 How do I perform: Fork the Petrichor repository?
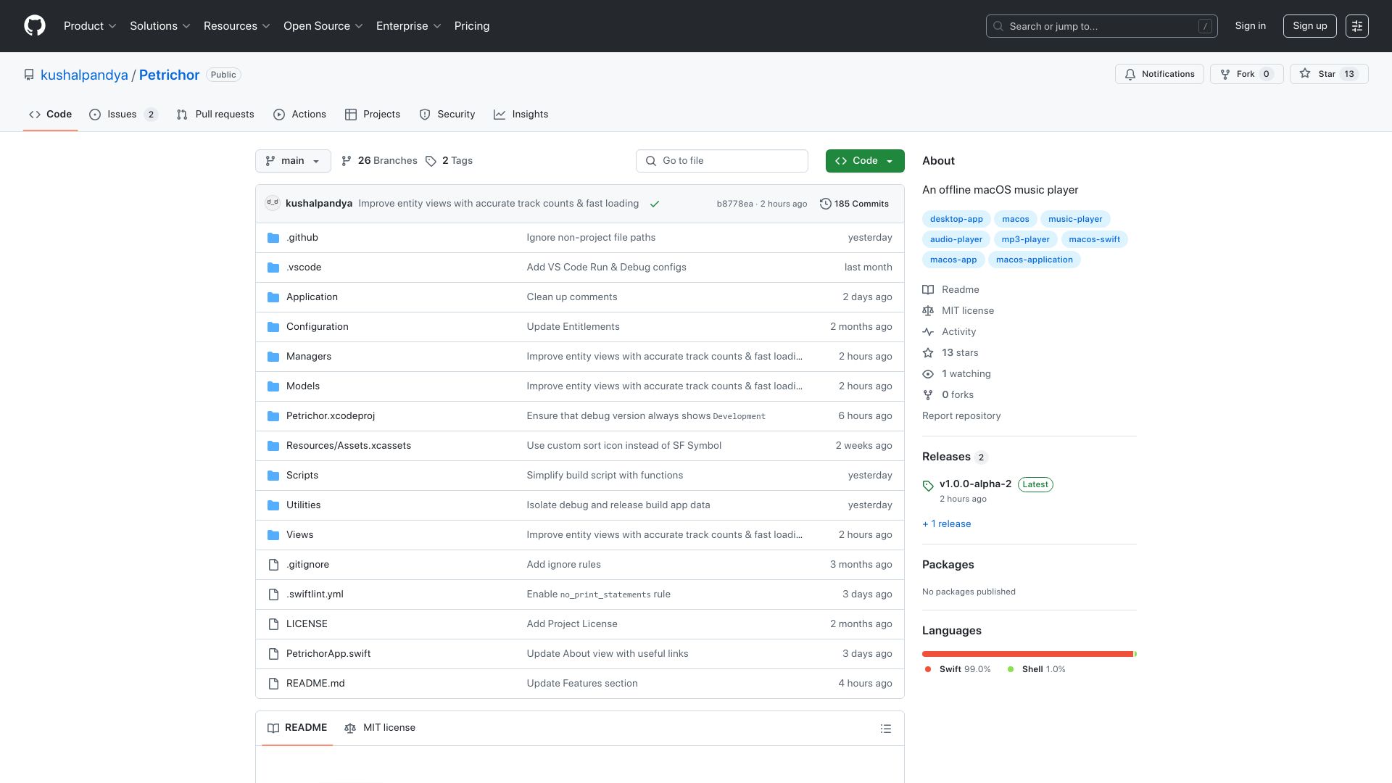(1246, 74)
